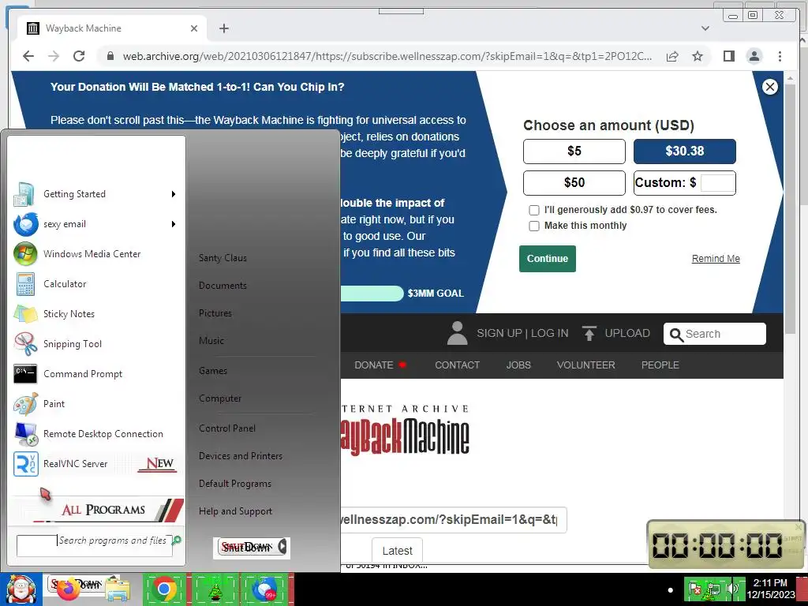
Task: Click the network icon in system tray
Action: pyautogui.click(x=713, y=589)
